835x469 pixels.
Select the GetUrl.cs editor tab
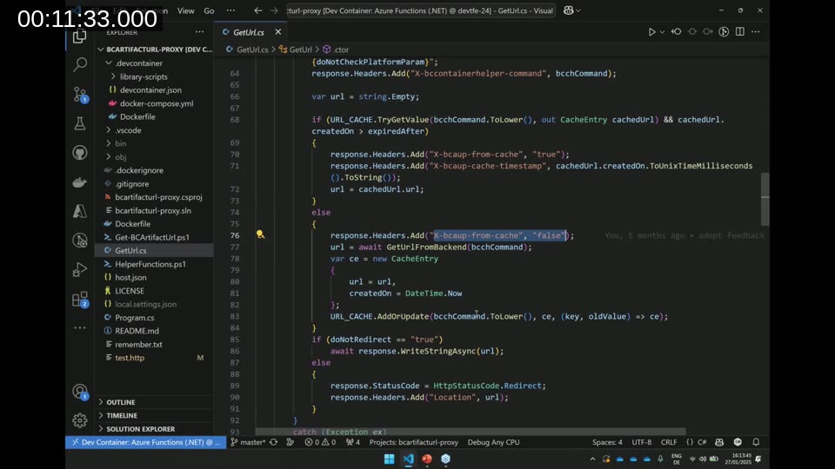point(249,32)
